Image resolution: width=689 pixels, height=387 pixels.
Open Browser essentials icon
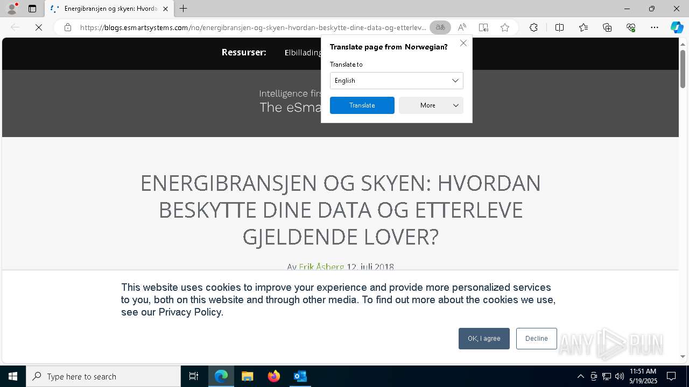[x=631, y=27]
